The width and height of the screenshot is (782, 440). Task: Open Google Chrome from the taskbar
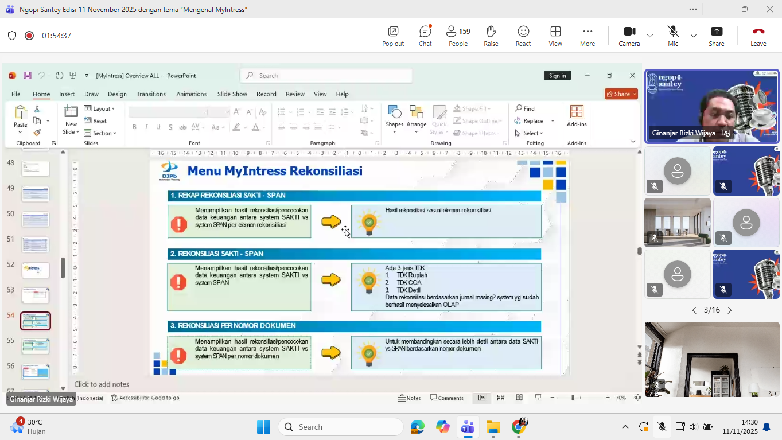tap(519, 427)
